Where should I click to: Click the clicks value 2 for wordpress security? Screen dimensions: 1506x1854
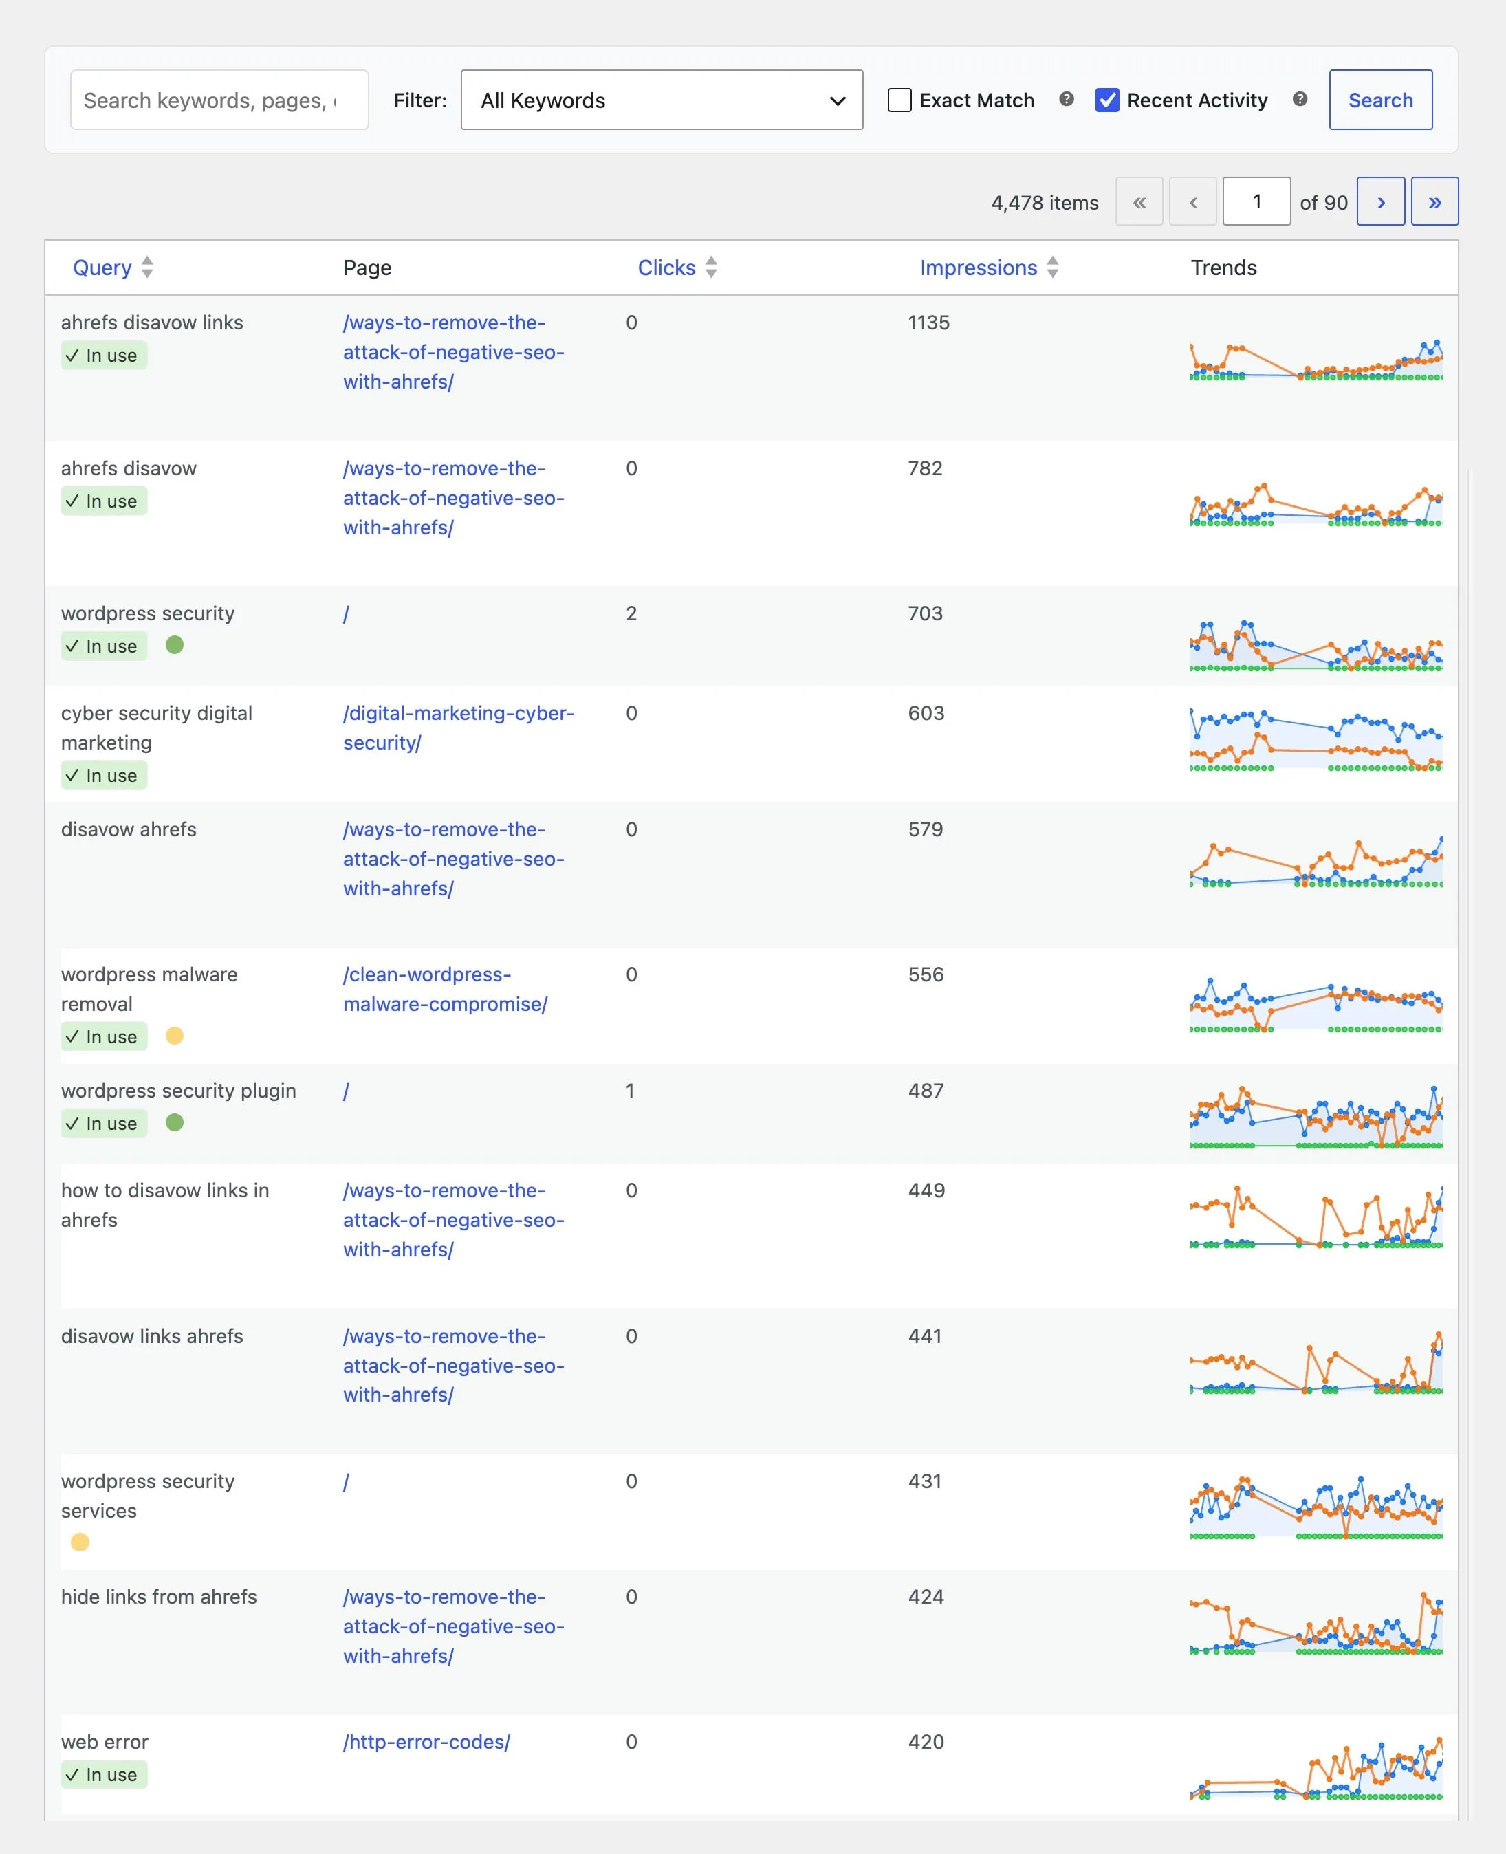631,613
